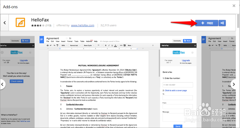Open the Help menu in the center preview

coord(96,41)
